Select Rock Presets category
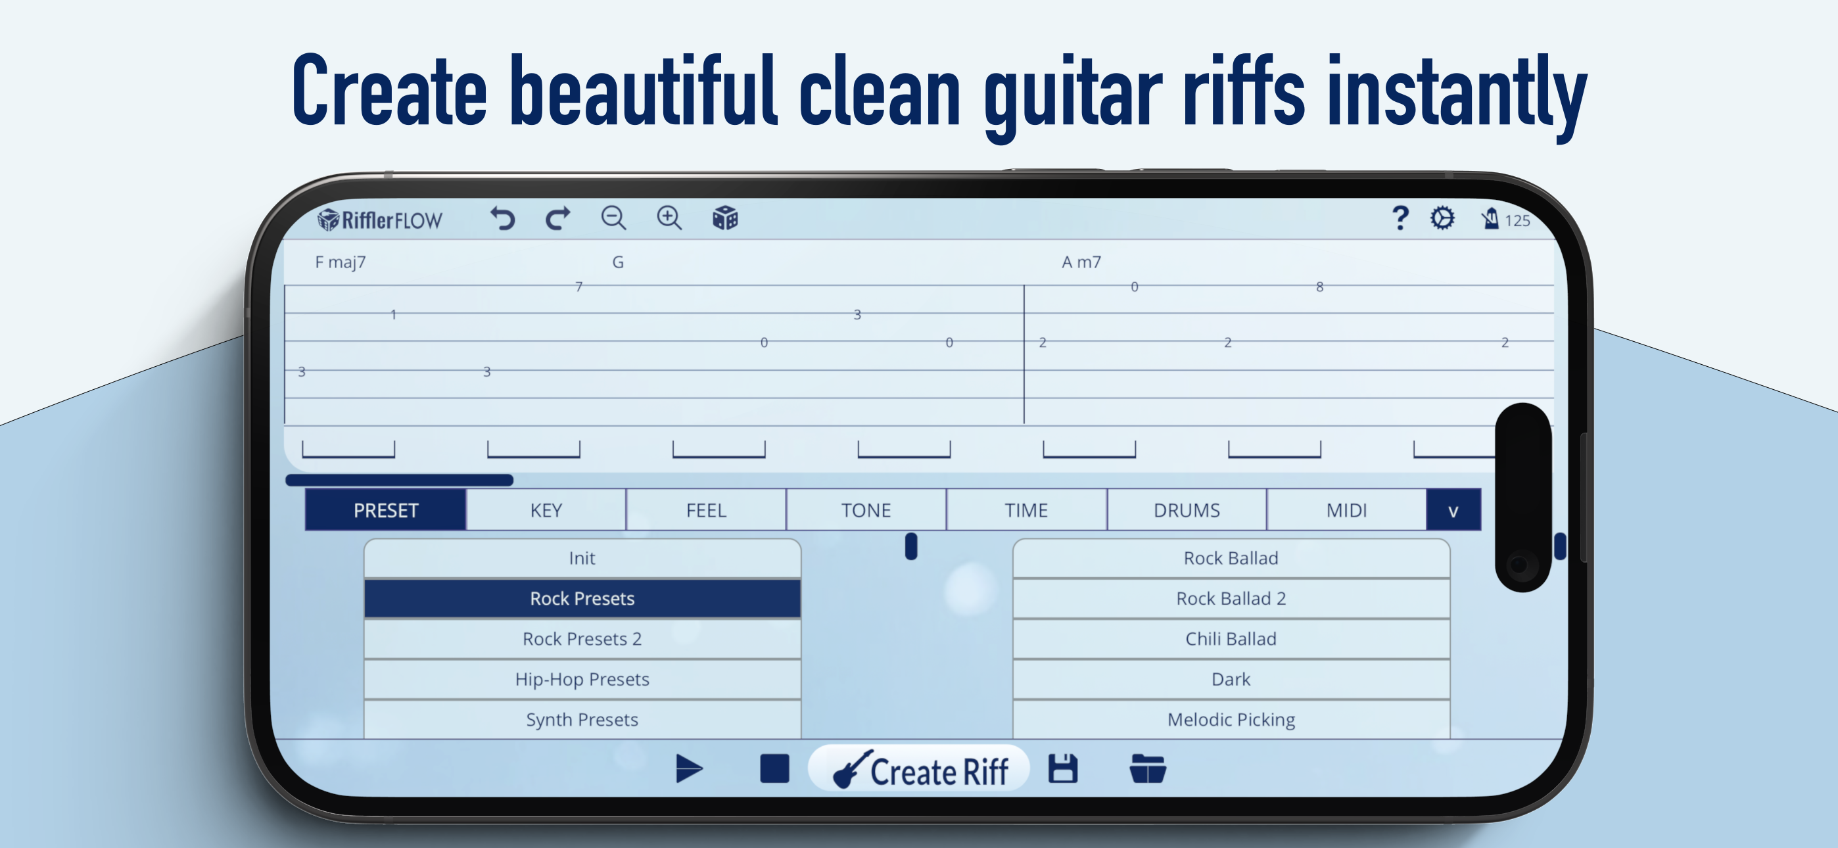The width and height of the screenshot is (1838, 848). [x=582, y=598]
